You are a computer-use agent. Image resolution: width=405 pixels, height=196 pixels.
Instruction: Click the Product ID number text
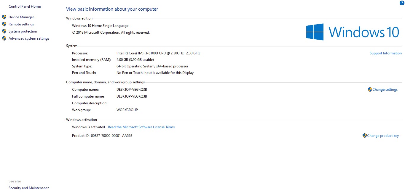(x=111, y=136)
